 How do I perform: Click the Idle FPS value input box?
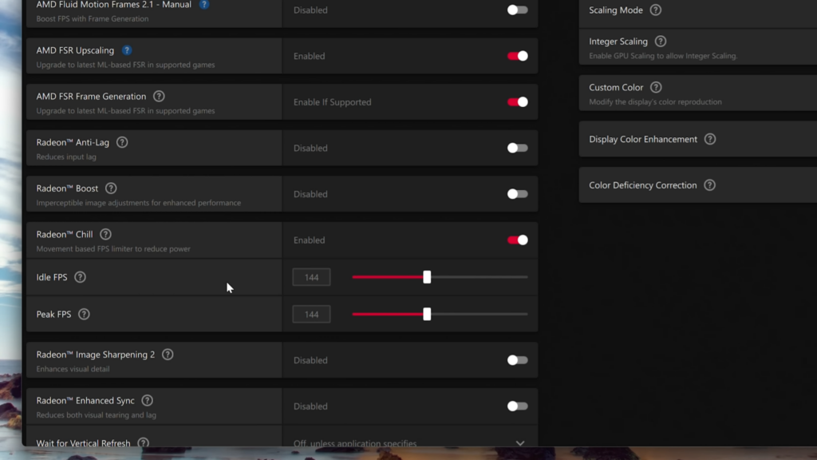[x=312, y=277]
